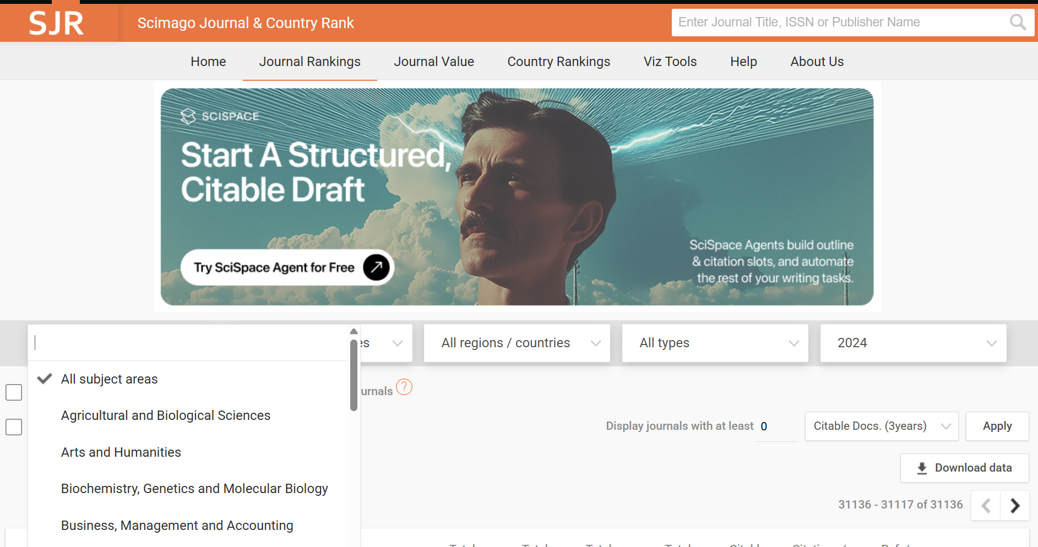Viewport: 1038px width, 547px height.
Task: Open the All types dropdown
Action: 715,343
